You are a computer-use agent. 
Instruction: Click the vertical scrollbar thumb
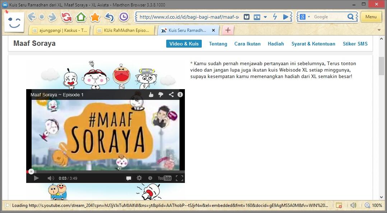(381, 66)
